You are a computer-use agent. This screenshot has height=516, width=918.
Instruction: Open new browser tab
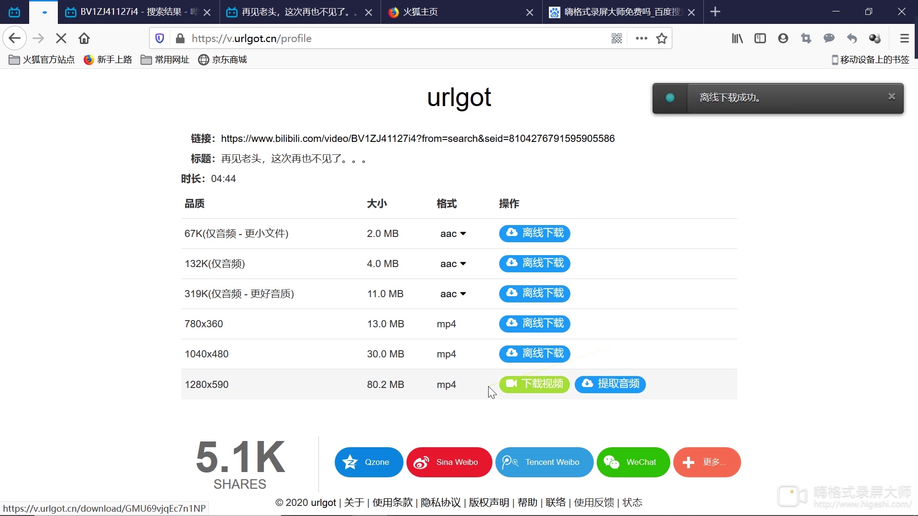pyautogui.click(x=715, y=12)
